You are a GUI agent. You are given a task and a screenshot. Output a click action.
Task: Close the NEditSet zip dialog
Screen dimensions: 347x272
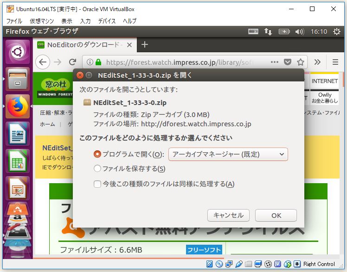80,75
